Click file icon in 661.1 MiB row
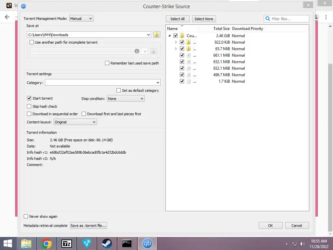This screenshot has height=250, width=333. coord(189,55)
